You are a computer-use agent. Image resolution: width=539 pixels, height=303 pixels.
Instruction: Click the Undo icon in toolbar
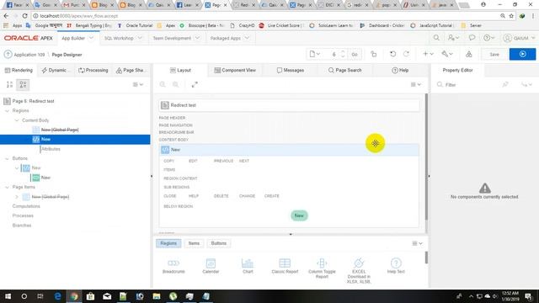tap(392, 54)
